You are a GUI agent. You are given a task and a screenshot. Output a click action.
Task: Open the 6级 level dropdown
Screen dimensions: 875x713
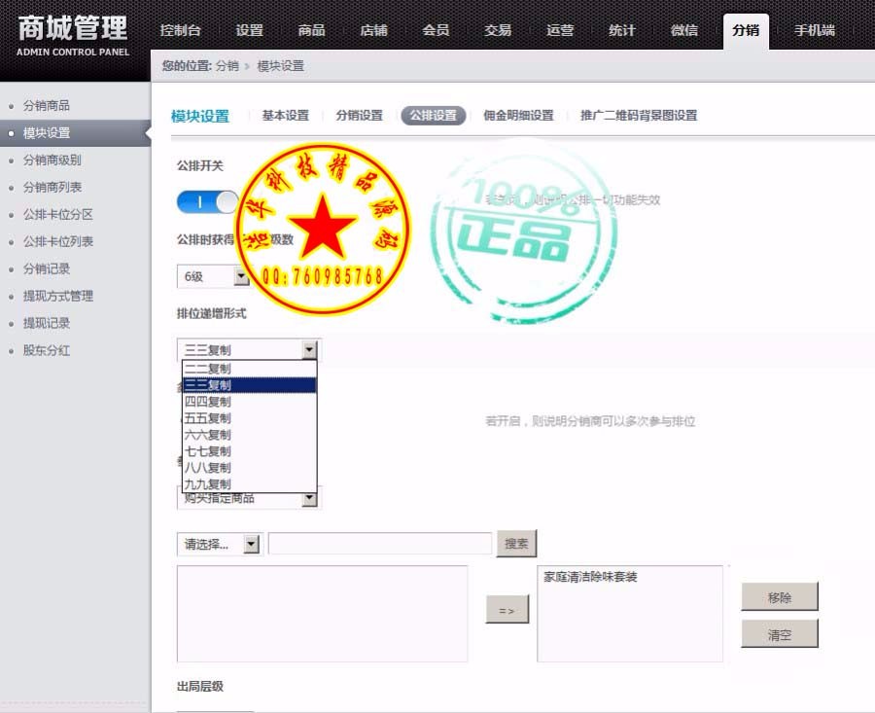coord(213,276)
